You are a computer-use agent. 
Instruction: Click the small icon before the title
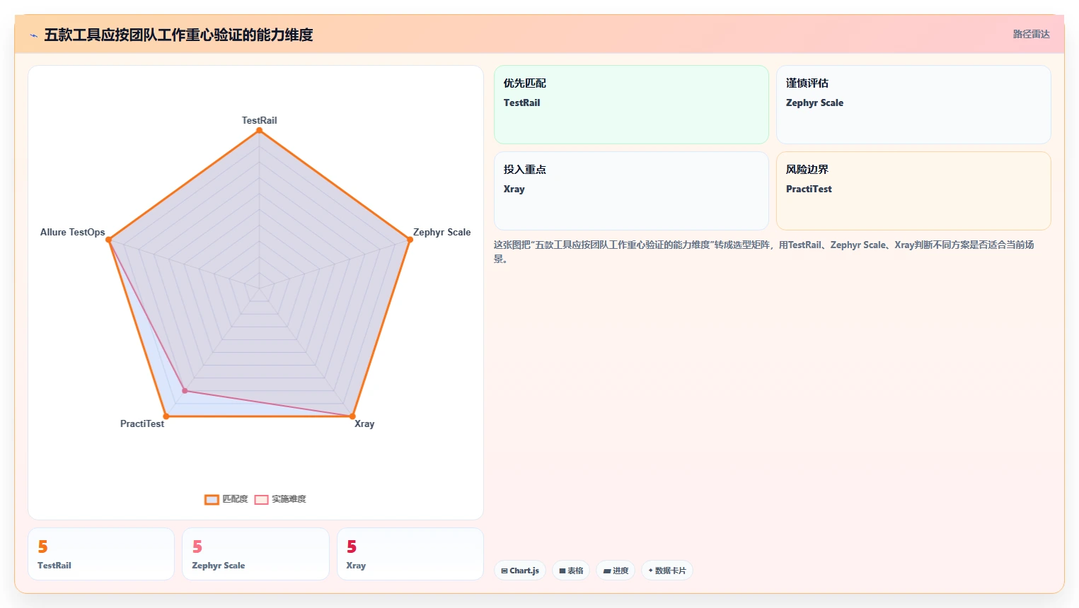coord(33,35)
